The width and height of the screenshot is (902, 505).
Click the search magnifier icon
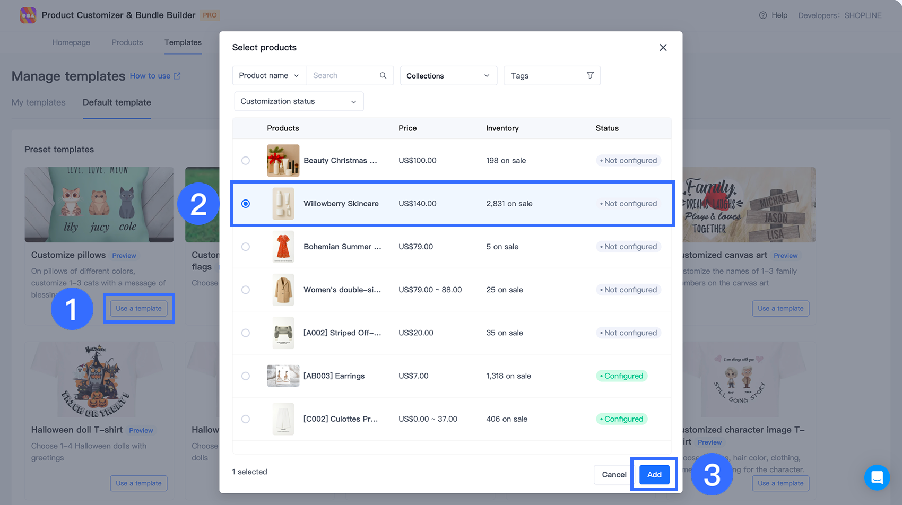click(x=383, y=75)
